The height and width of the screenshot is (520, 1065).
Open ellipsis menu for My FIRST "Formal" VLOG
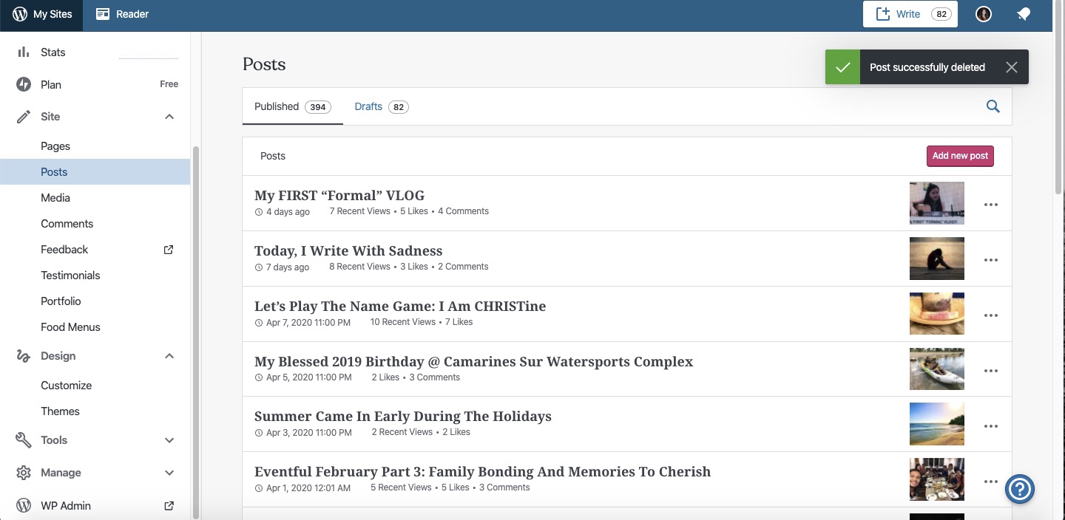click(990, 205)
